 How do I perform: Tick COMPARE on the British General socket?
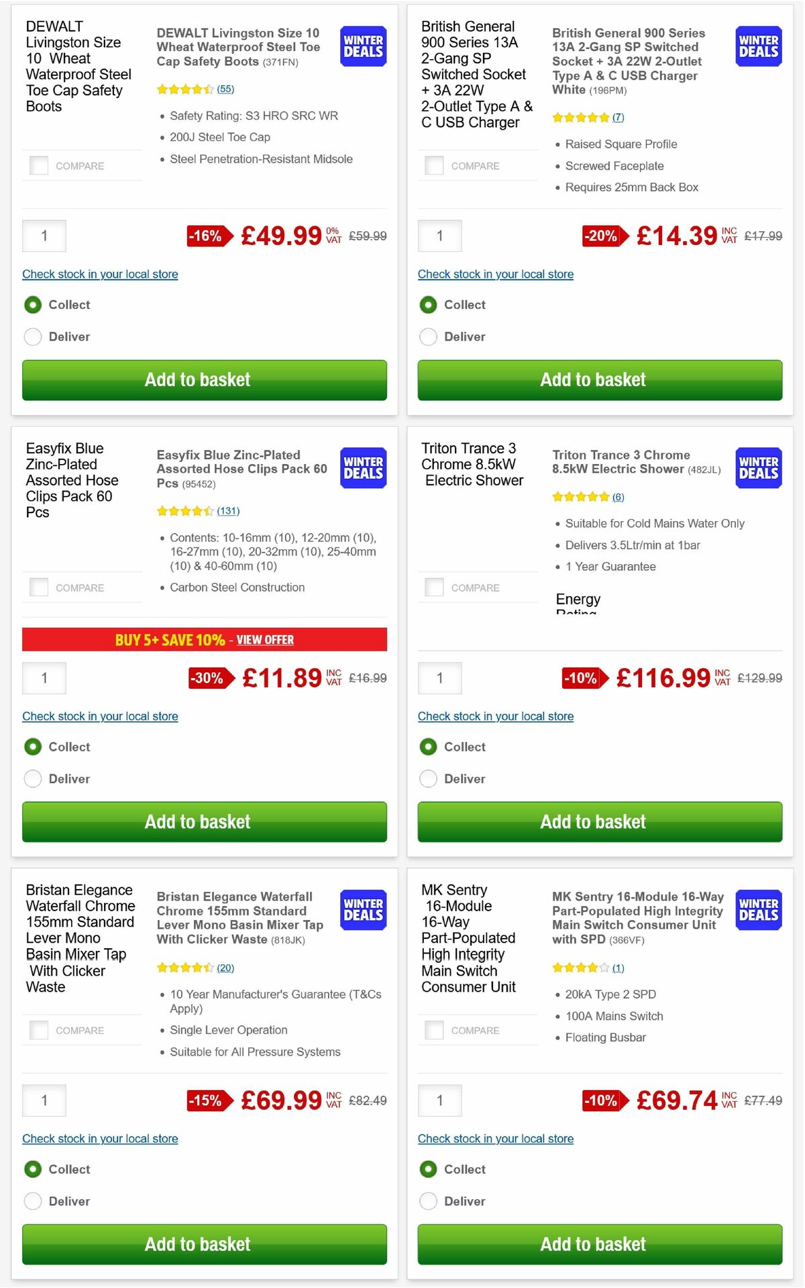pos(434,165)
